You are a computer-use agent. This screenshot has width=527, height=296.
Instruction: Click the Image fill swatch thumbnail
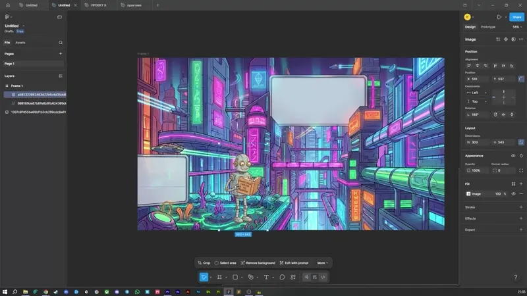(468, 193)
